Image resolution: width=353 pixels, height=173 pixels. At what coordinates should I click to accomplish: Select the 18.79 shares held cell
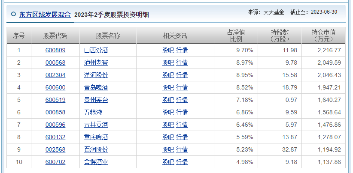point(280,87)
